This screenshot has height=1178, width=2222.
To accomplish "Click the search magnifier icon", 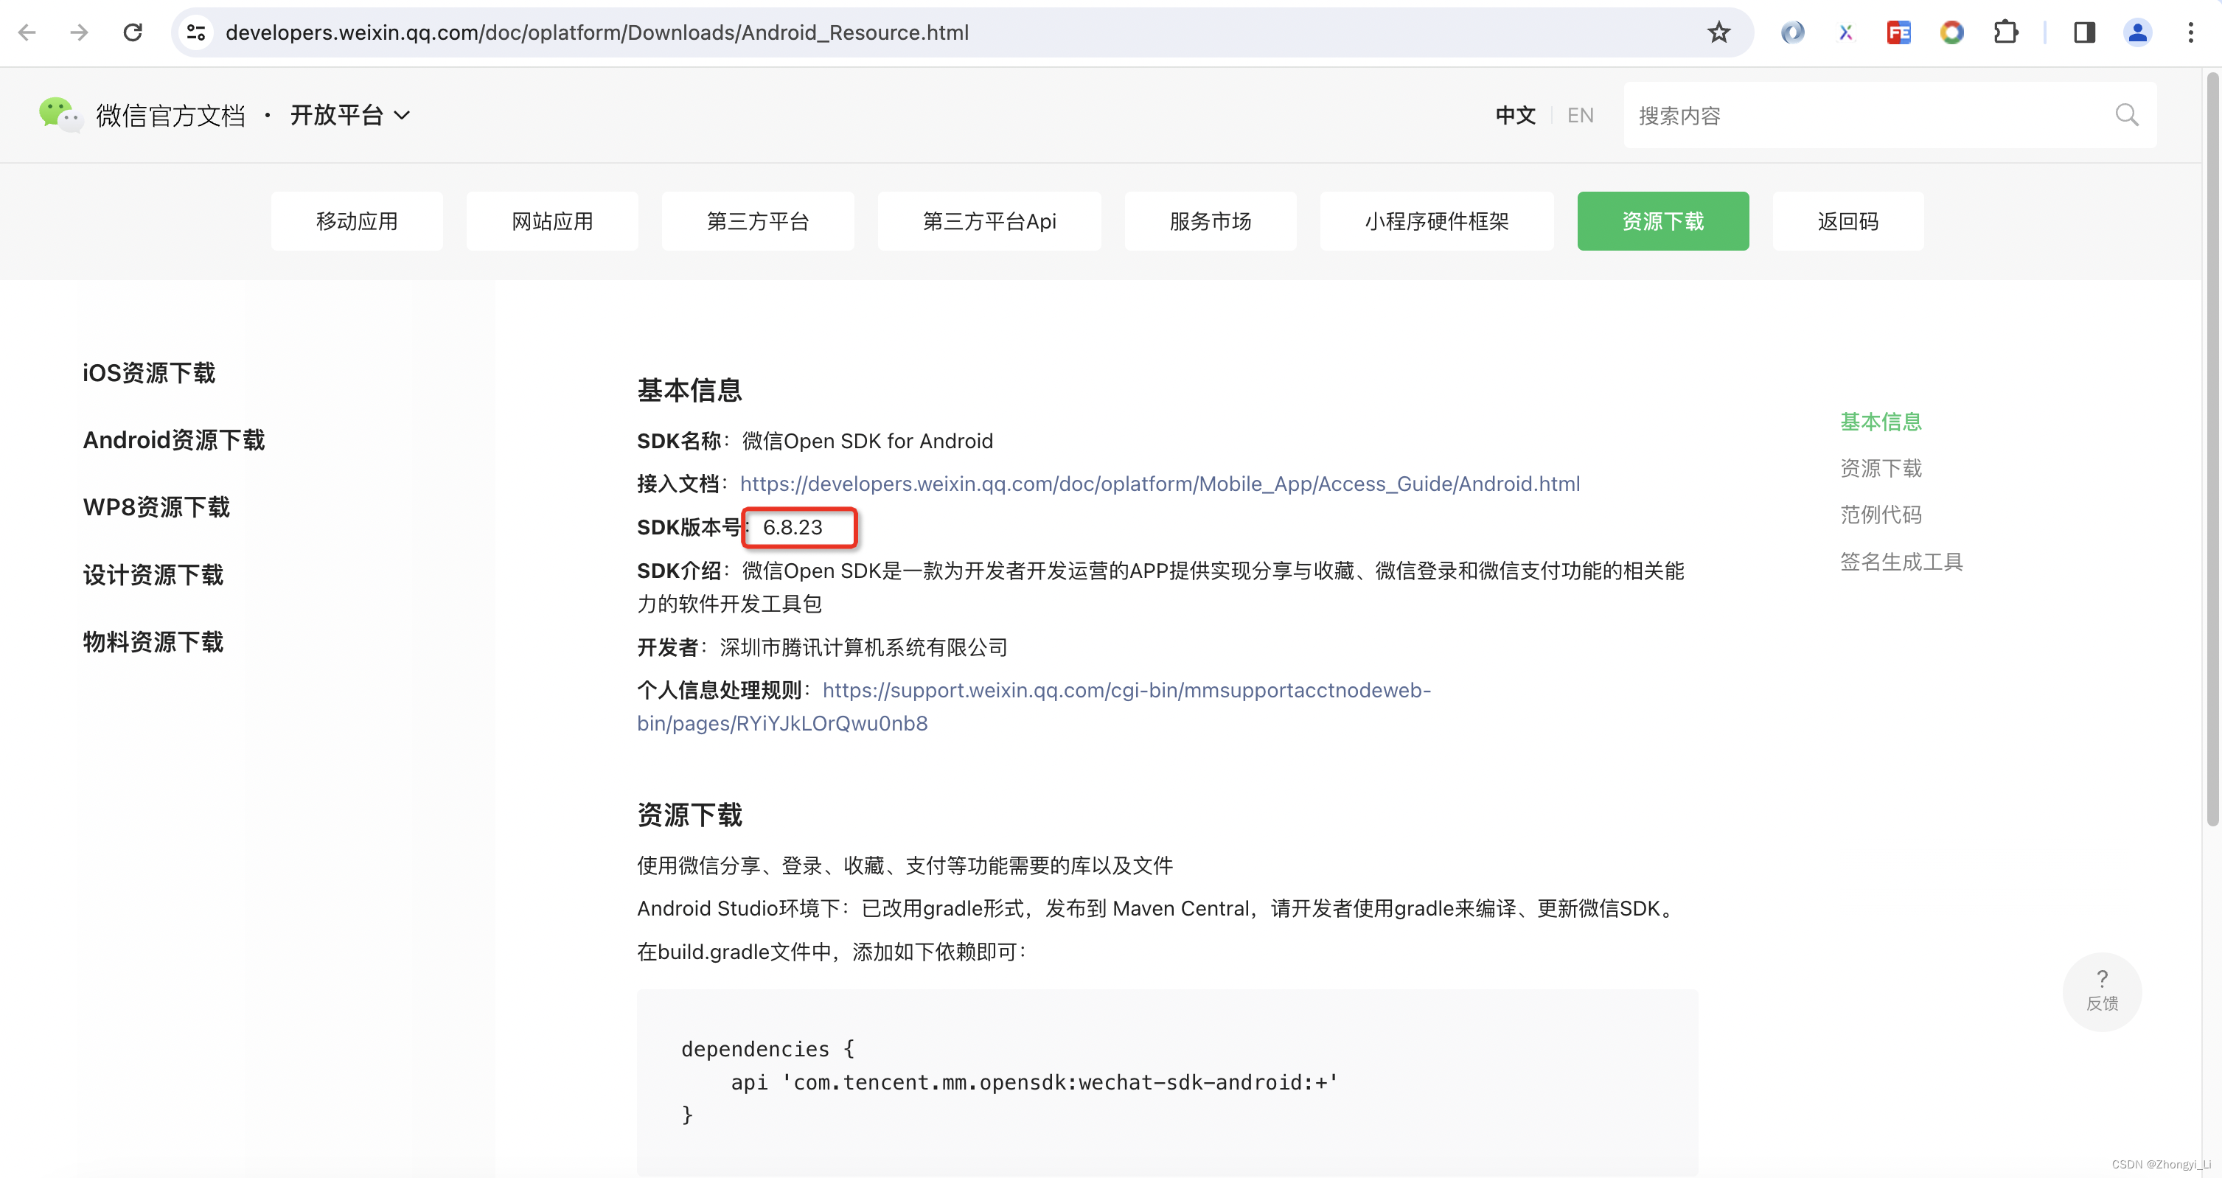I will point(2126,116).
